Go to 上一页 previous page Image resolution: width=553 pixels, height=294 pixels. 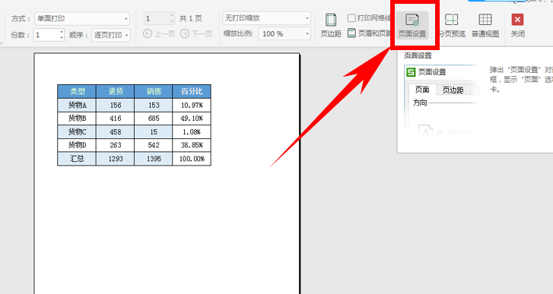[x=159, y=33]
